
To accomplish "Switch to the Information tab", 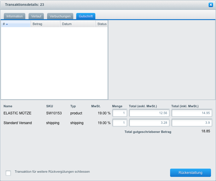I will (15, 16).
